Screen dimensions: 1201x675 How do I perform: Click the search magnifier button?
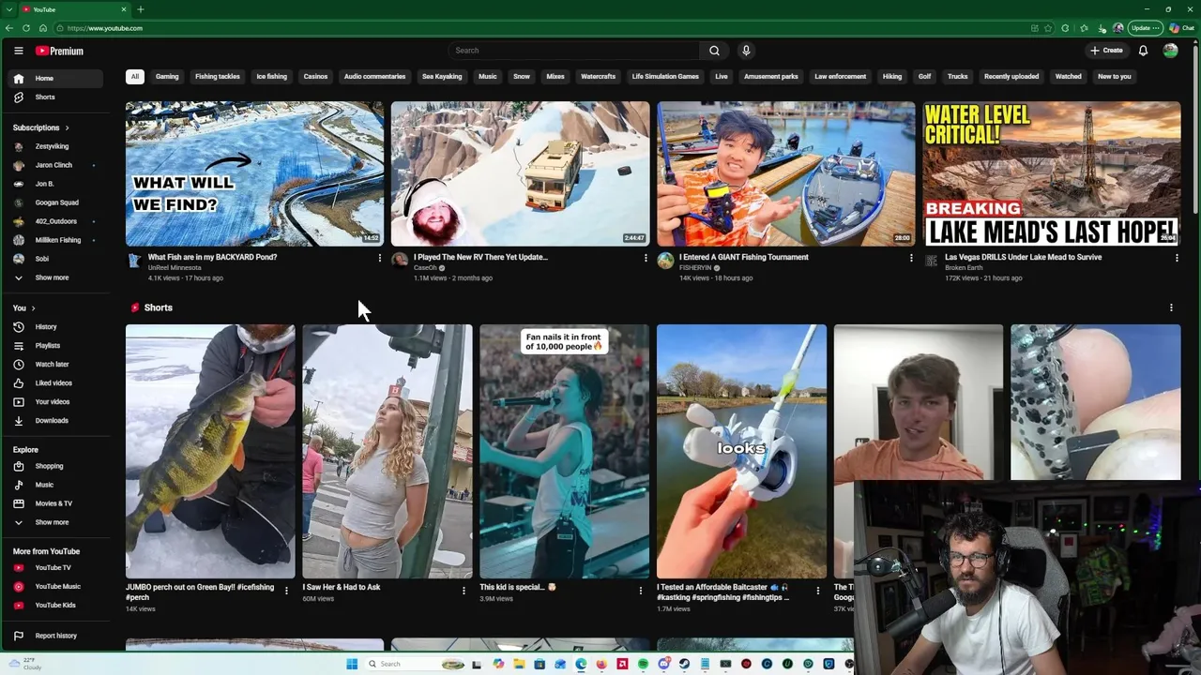coord(714,51)
